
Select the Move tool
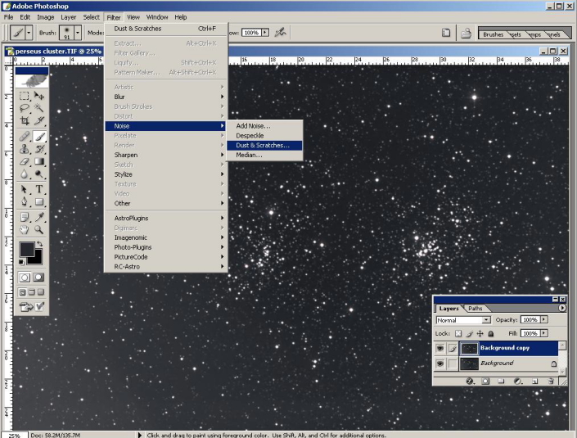point(39,96)
